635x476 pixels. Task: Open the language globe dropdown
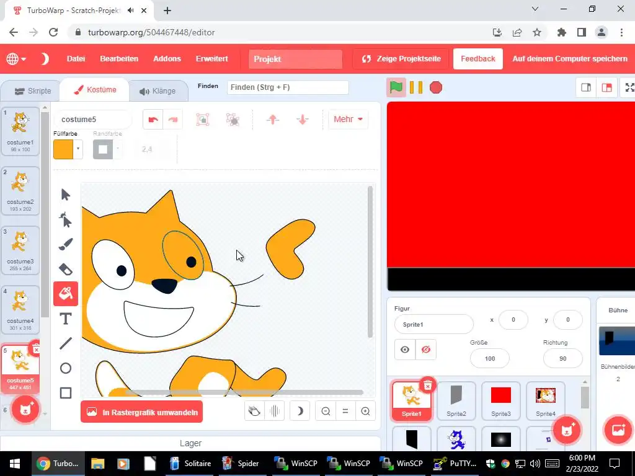coord(16,59)
